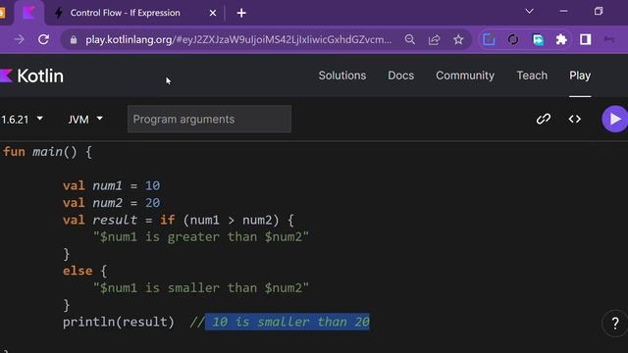628x353 pixels.
Task: Open the Community page
Action: (x=465, y=76)
